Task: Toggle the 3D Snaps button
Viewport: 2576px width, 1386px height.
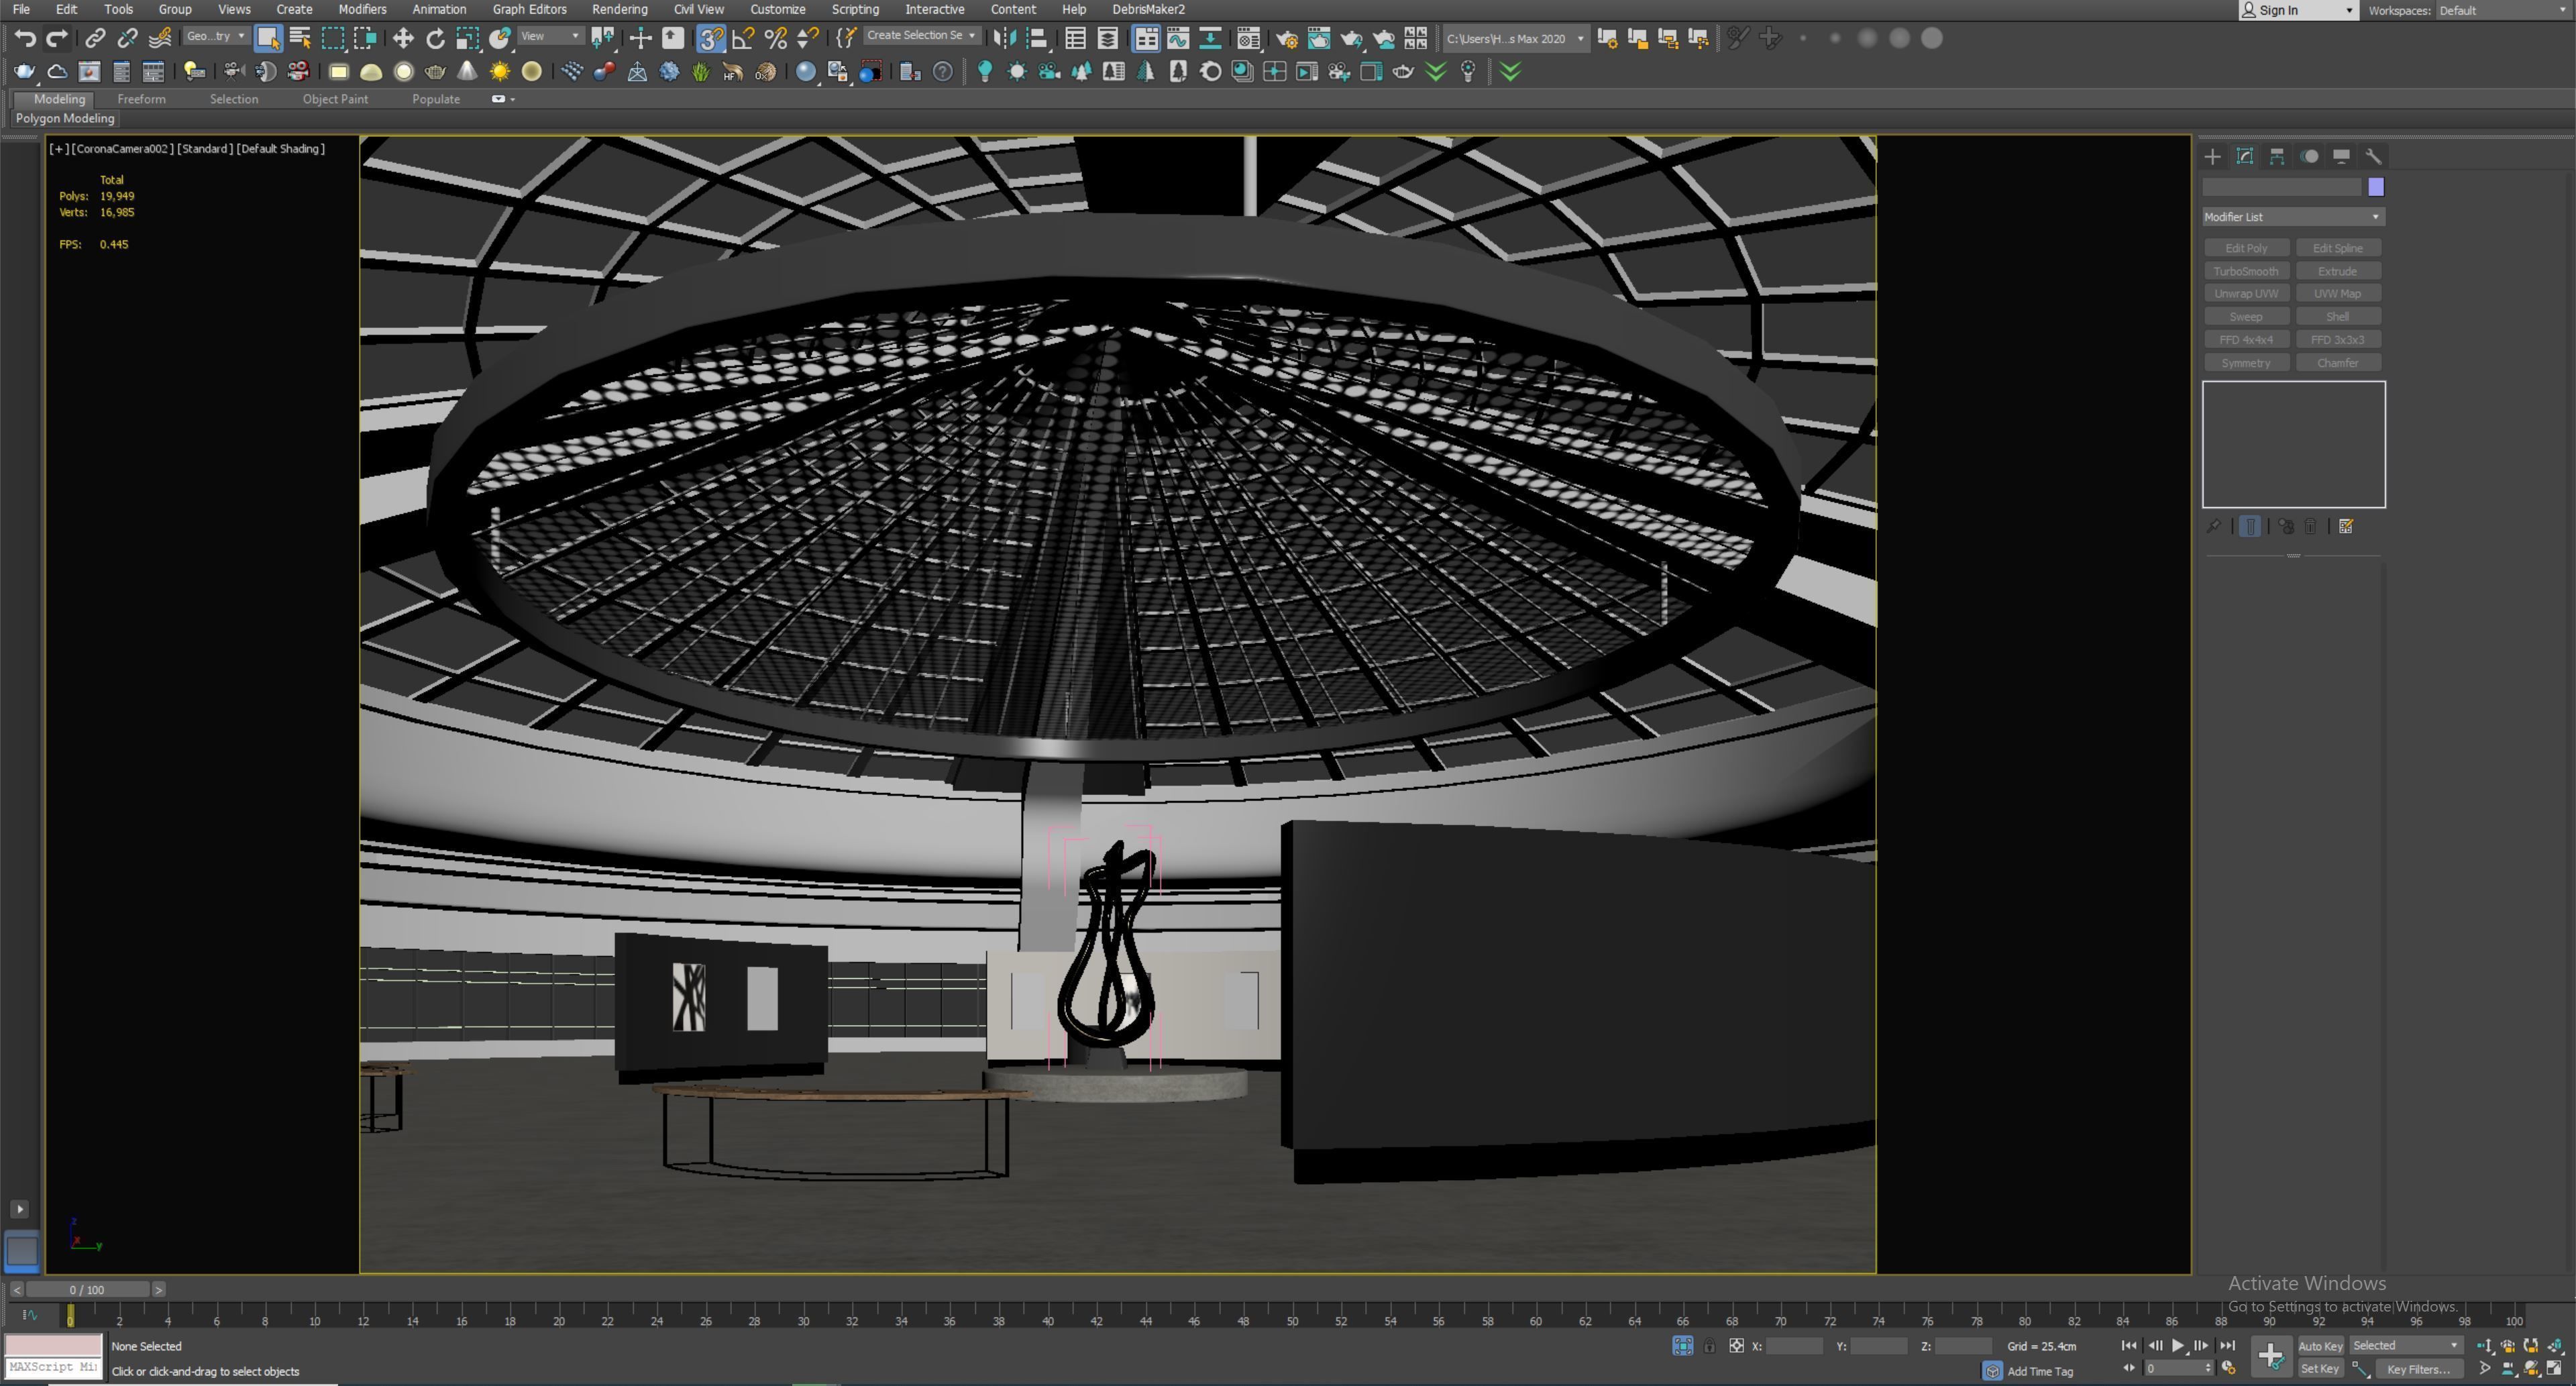Action: point(710,38)
